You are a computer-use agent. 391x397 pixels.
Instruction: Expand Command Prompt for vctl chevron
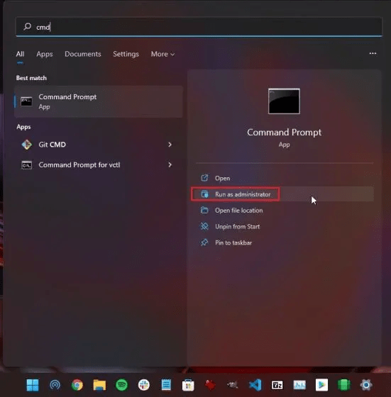tap(170, 165)
